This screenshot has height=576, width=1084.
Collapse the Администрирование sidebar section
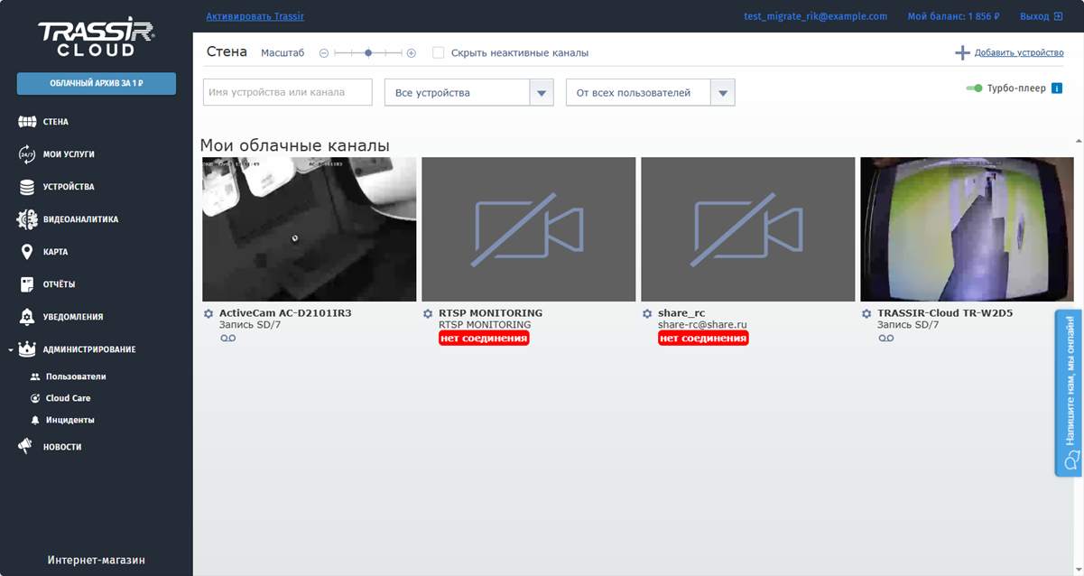(11, 349)
